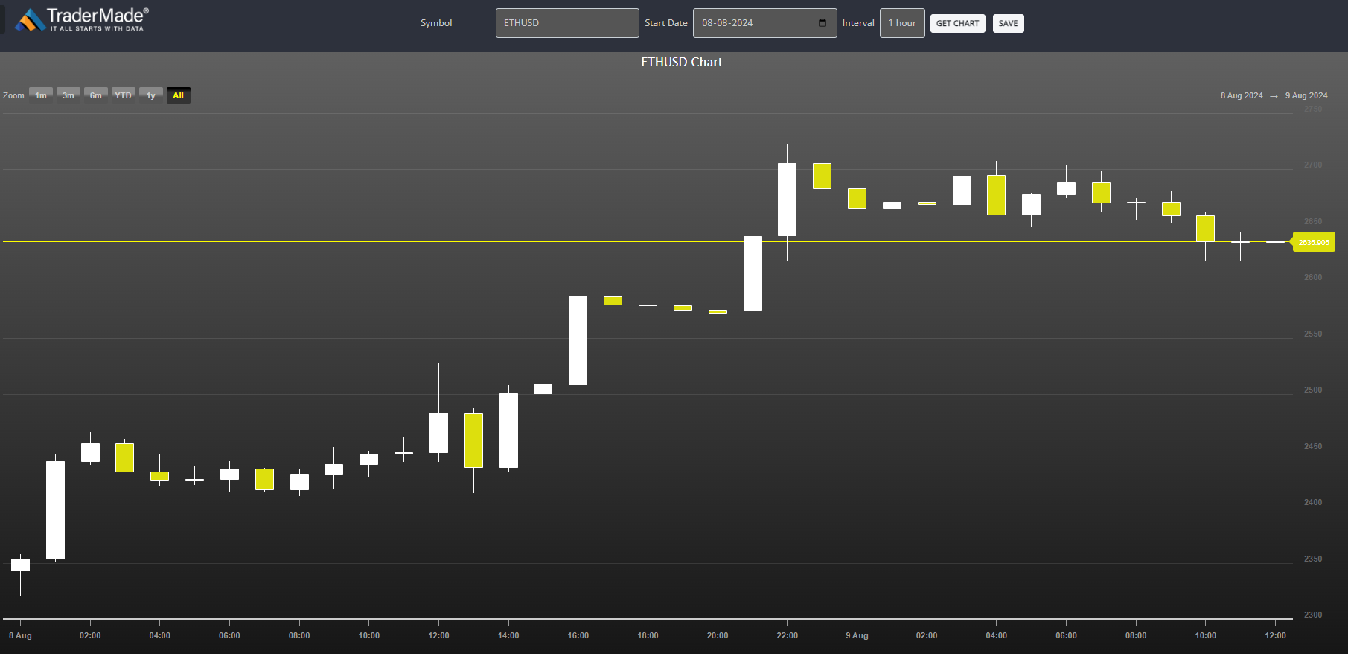Click the yellow candle at 10:00 on 9 Aug

(1205, 228)
